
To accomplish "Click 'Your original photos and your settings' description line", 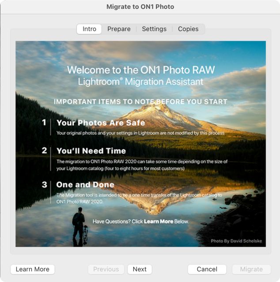I will [x=140, y=133].
